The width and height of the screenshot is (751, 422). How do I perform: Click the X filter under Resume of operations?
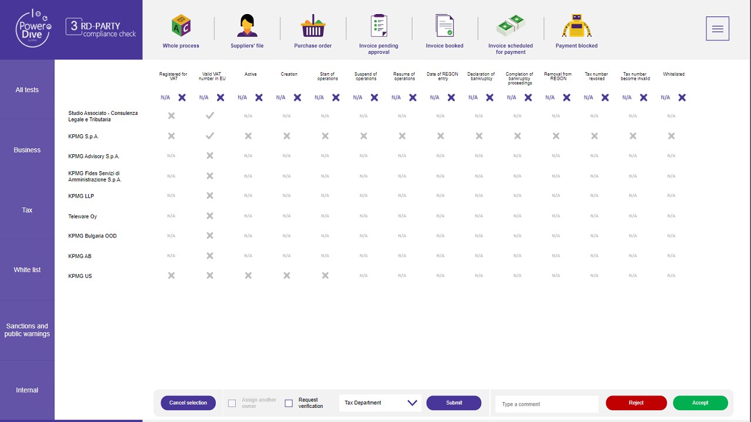coord(412,97)
